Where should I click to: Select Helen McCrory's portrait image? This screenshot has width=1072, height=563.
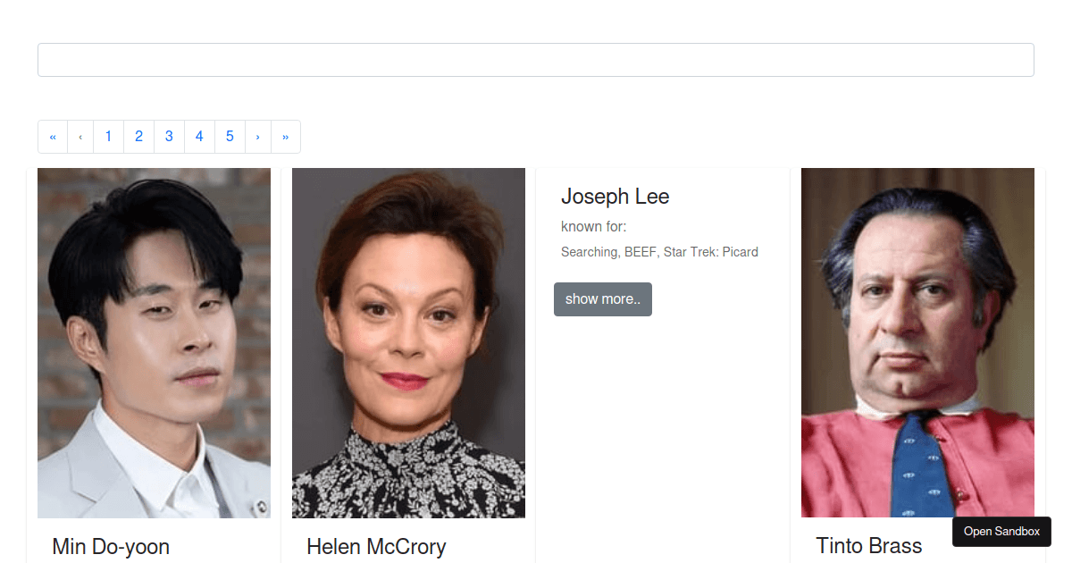coord(408,342)
